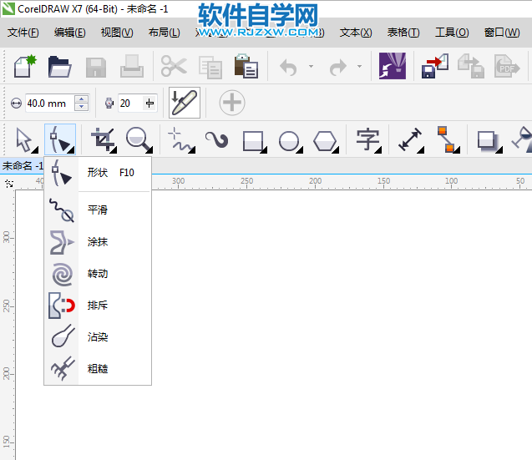Open the 文件(F) menu

(x=23, y=33)
